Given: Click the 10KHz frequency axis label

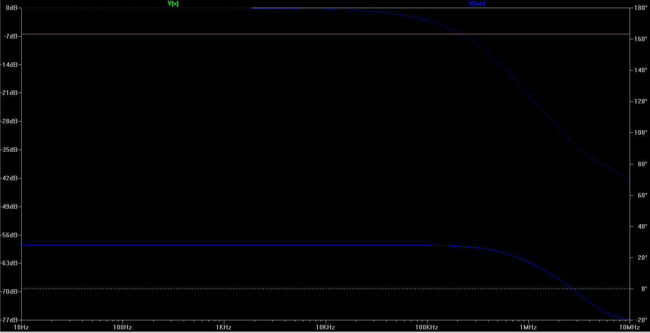Looking at the screenshot, I should 325,327.
